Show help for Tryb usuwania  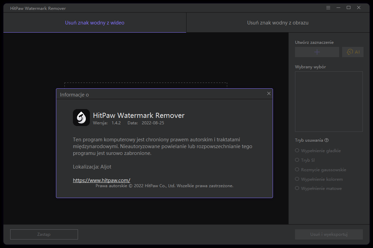coord(327,140)
